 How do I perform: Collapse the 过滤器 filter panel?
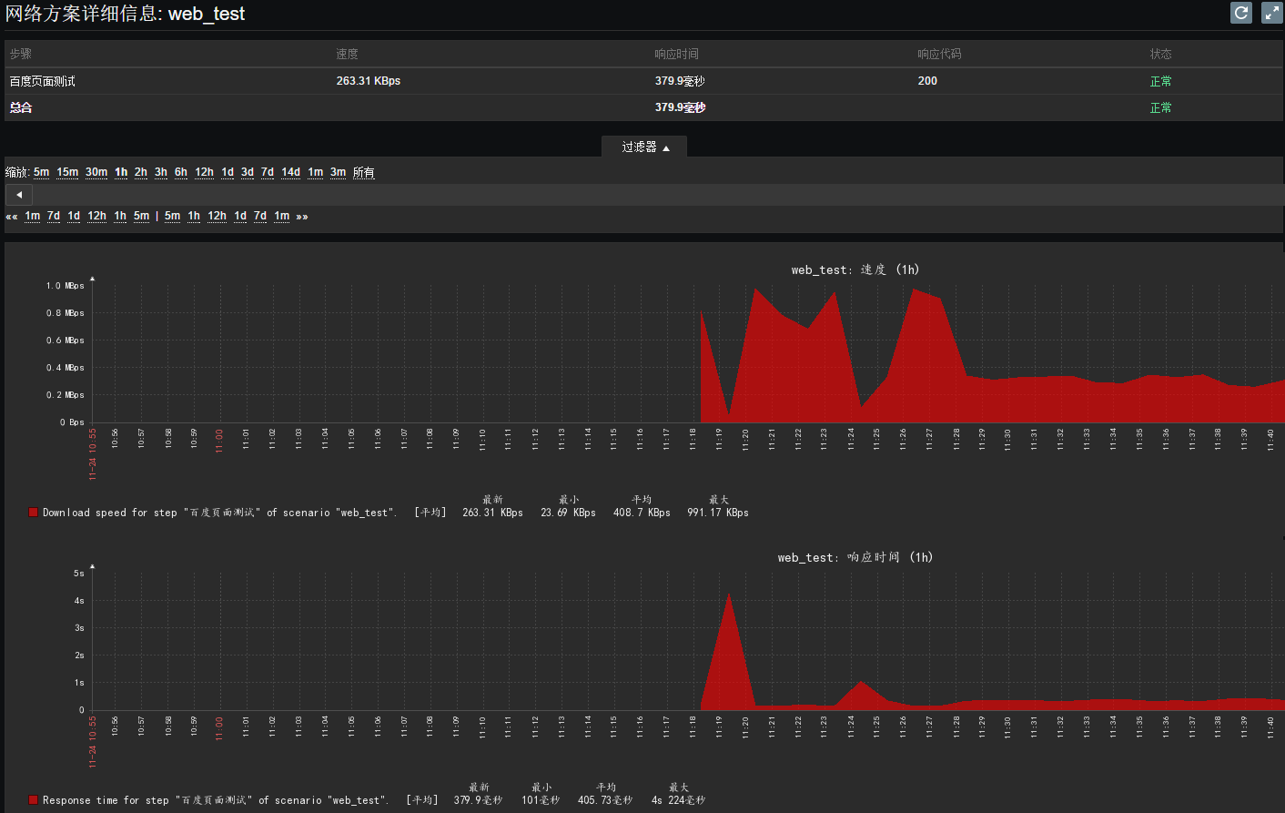(x=644, y=147)
